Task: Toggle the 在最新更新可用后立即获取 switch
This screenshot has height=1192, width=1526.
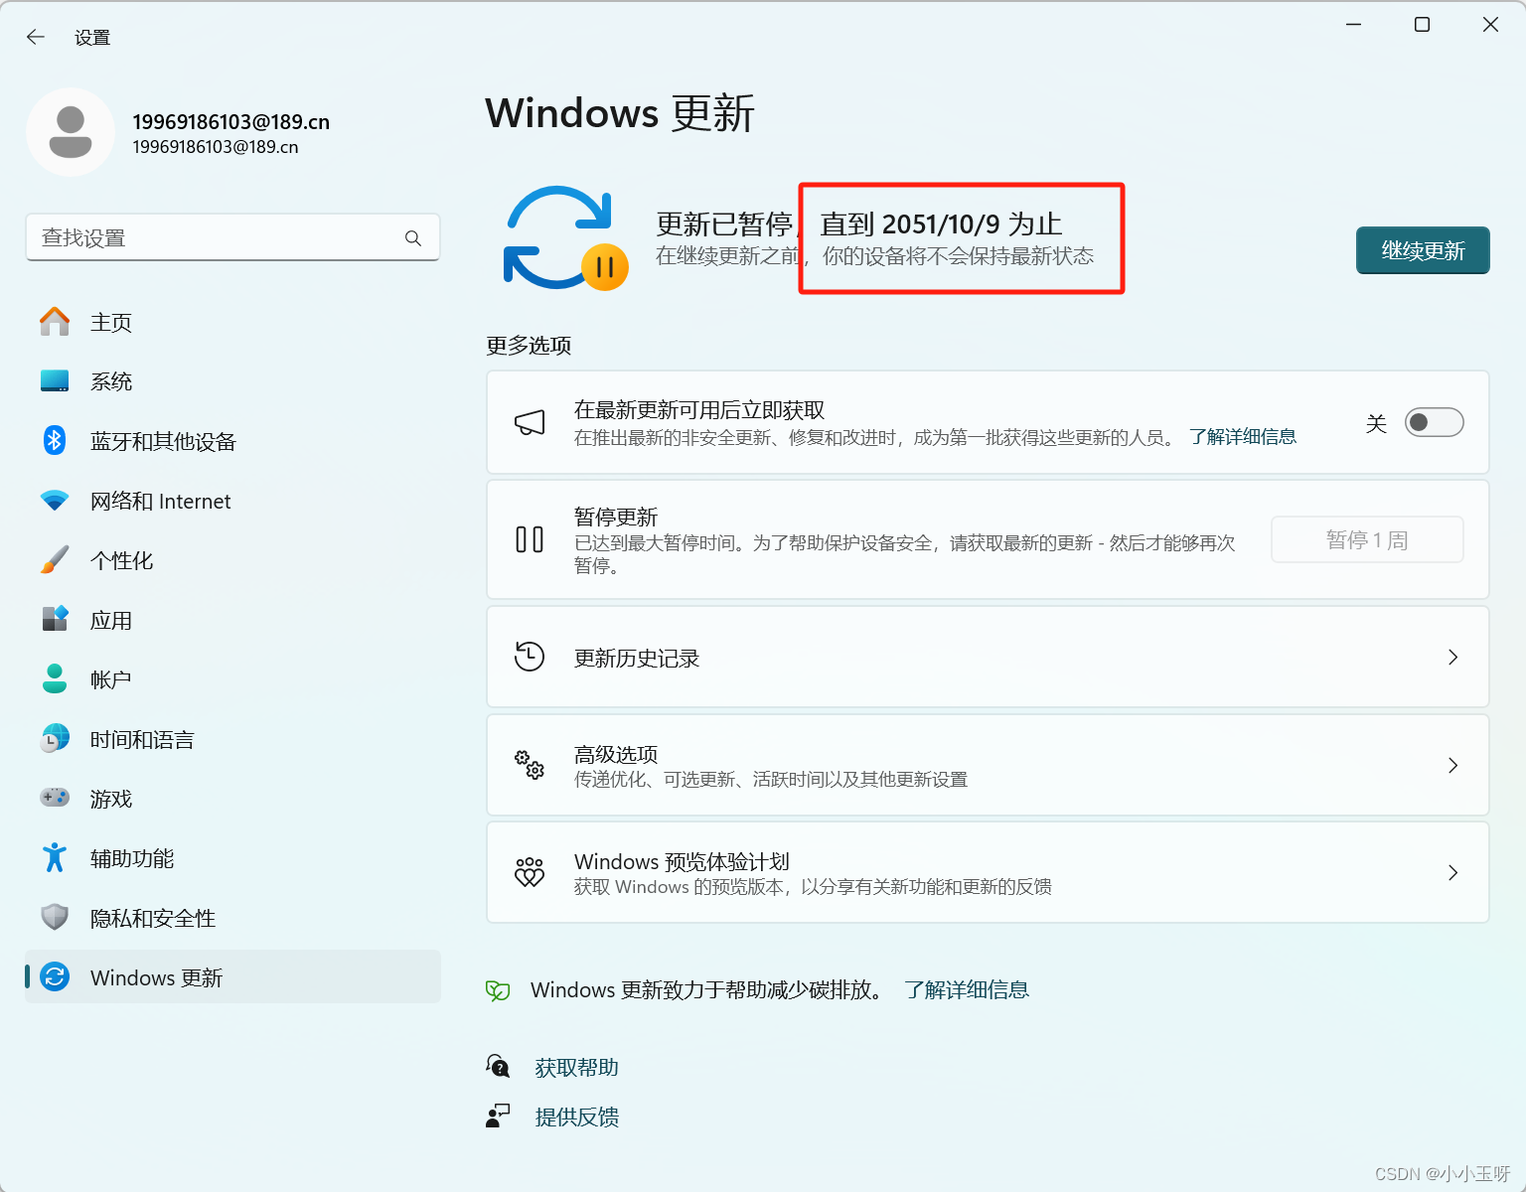Action: [x=1434, y=422]
